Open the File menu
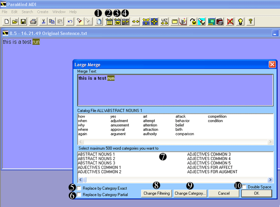This screenshot has height=207, width=280. coord(4,12)
